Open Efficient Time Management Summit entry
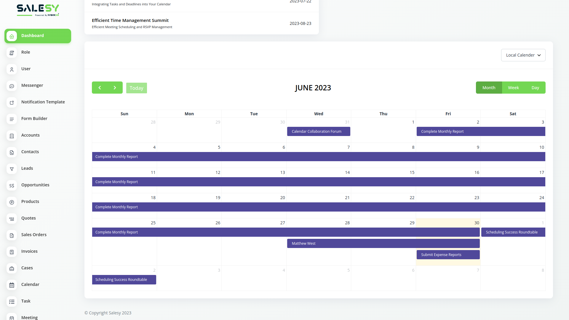This screenshot has width=569, height=320. coord(130,20)
